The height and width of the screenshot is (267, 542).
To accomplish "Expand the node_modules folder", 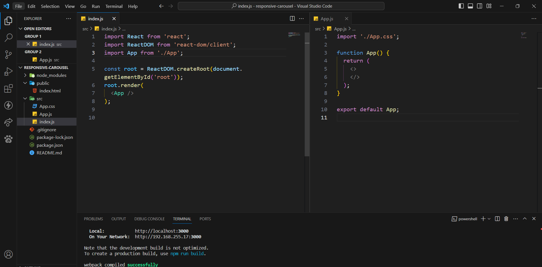I will (25, 75).
